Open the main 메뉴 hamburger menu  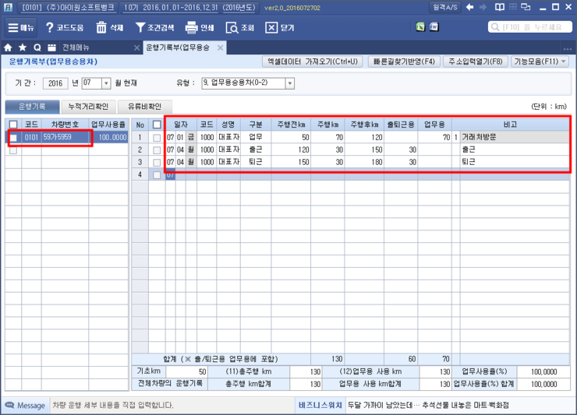(x=23, y=27)
